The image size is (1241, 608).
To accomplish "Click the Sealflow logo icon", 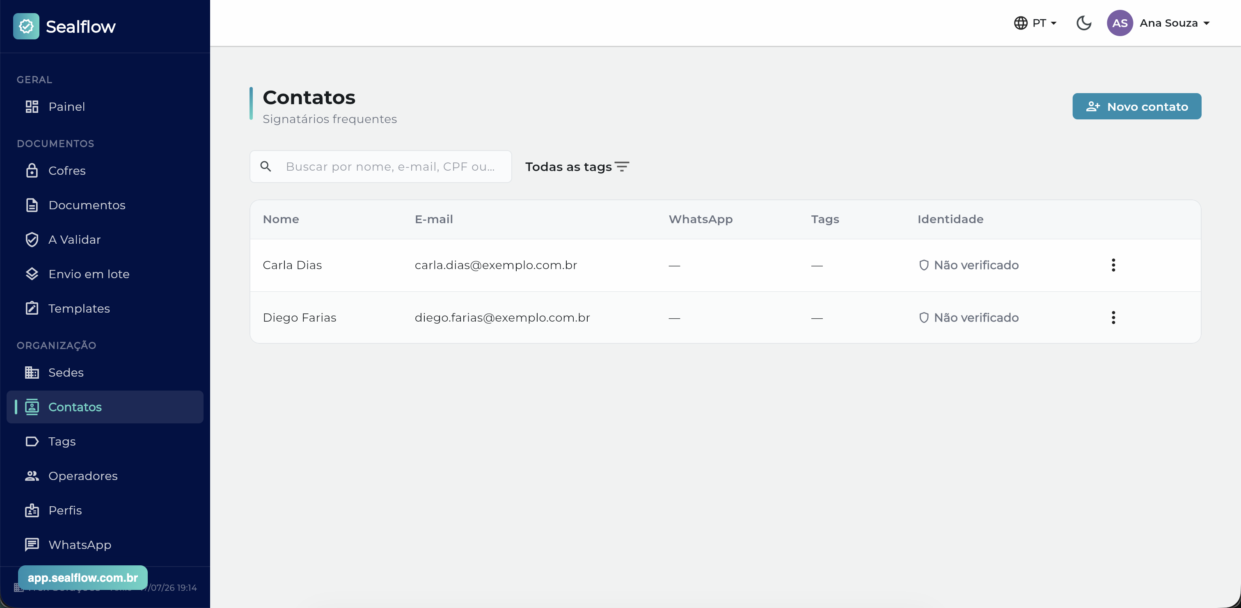I will tap(26, 26).
